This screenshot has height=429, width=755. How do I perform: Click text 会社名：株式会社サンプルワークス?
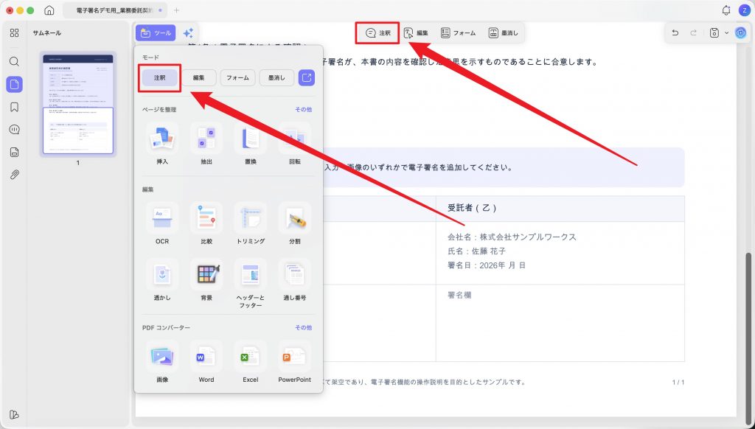(x=512, y=237)
